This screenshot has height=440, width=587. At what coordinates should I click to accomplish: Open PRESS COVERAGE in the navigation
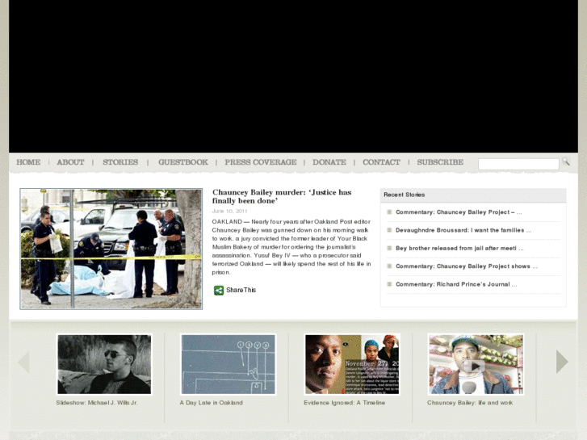tap(261, 162)
